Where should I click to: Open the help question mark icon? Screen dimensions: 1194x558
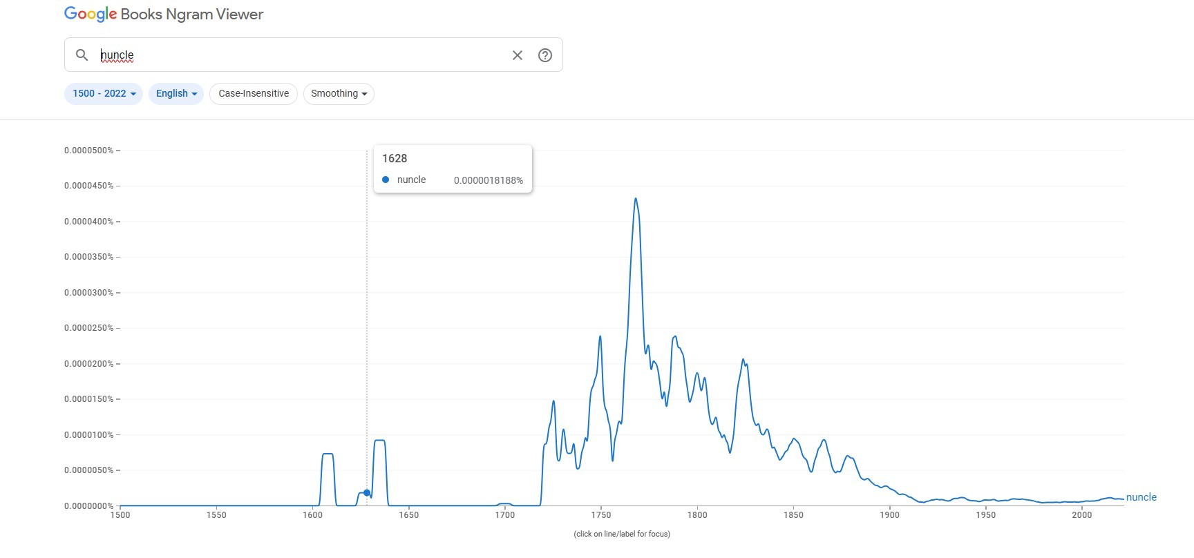pyautogui.click(x=545, y=55)
